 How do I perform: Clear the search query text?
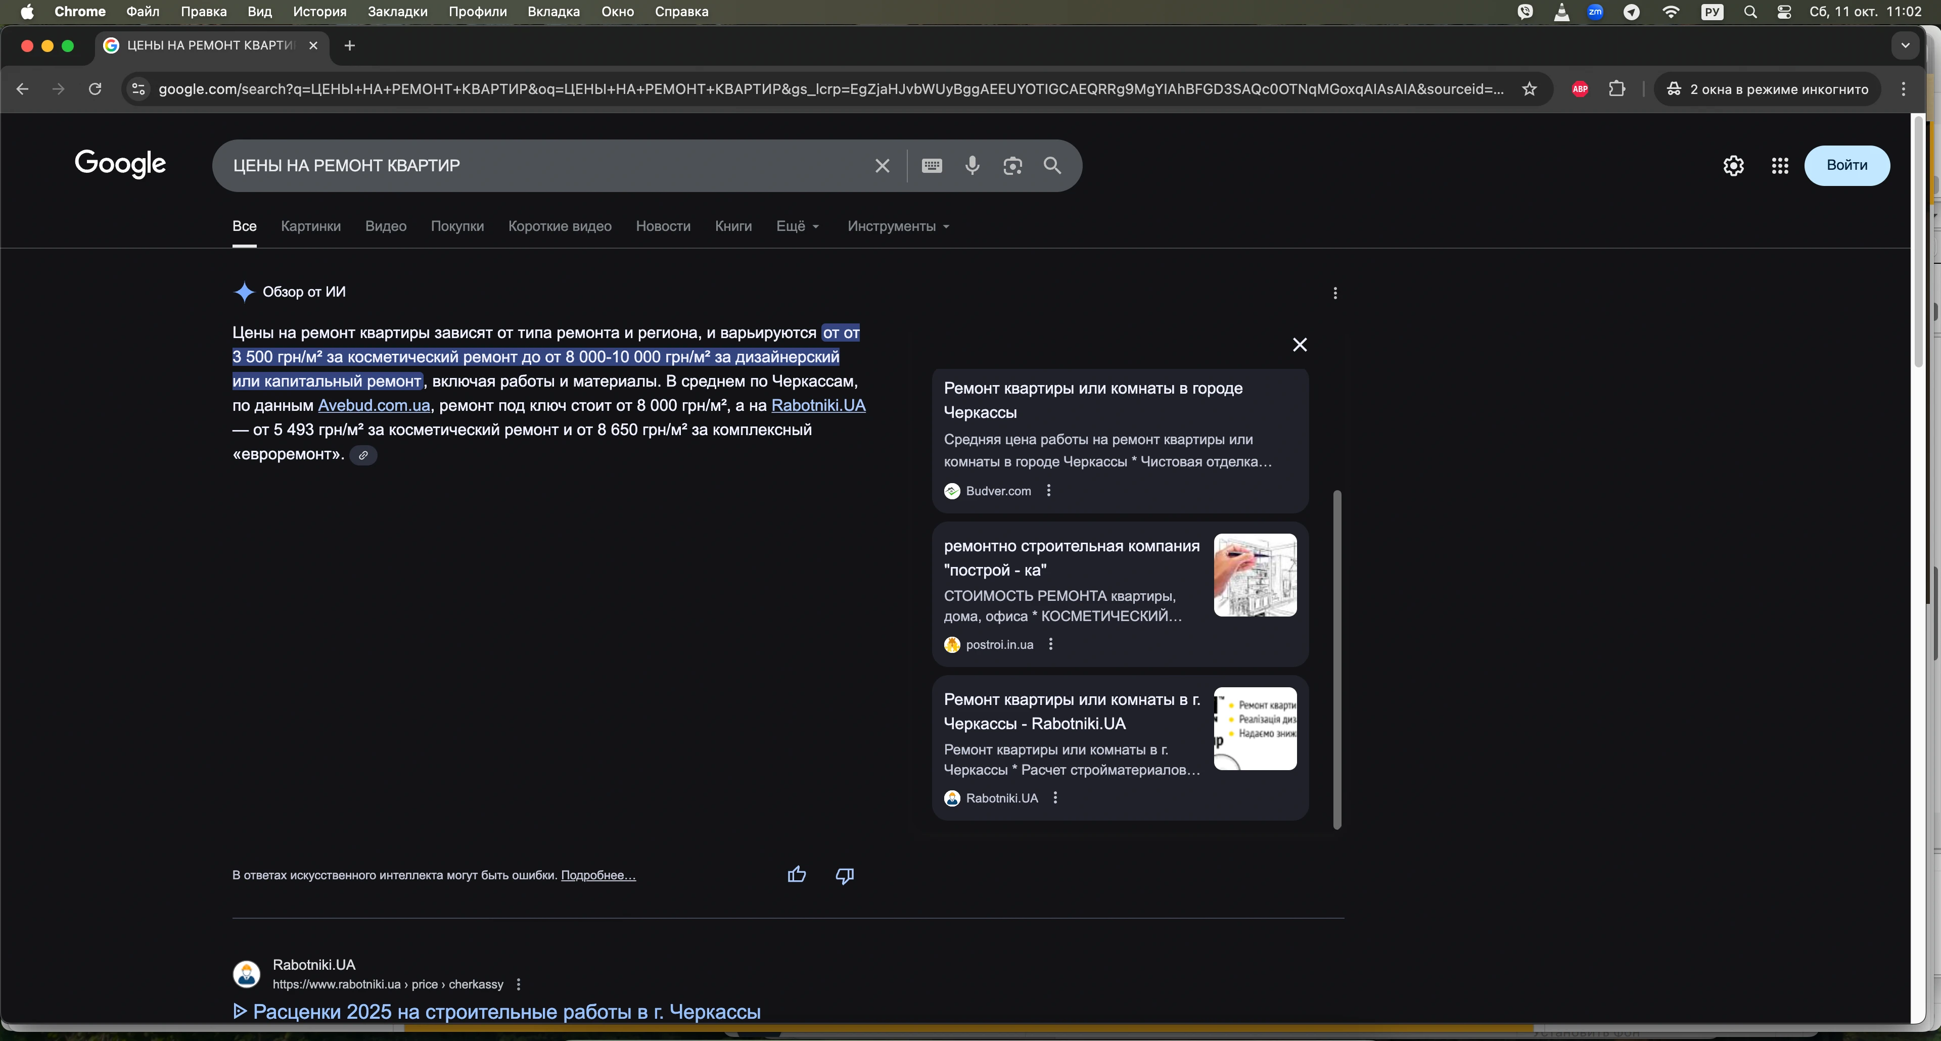click(882, 166)
